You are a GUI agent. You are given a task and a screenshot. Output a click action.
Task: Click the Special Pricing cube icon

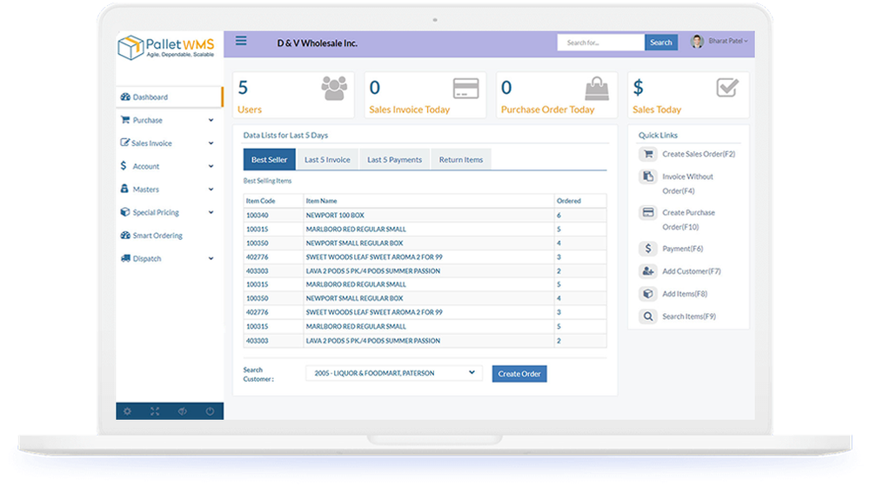point(124,212)
